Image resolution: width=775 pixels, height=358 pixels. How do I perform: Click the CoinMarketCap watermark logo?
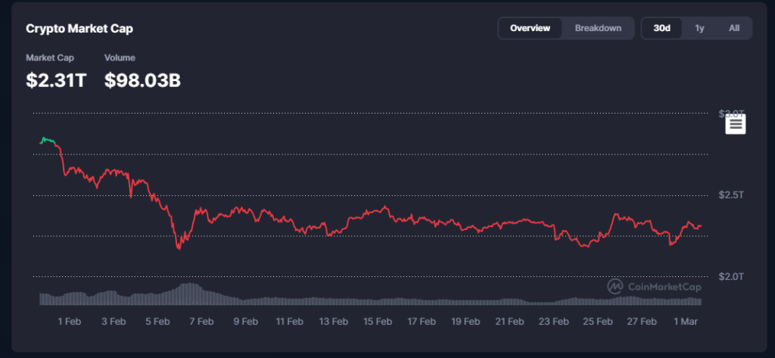[x=654, y=287]
